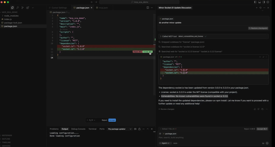275x147 pixels.
Task: Split the editor with the split icon
Action: (148, 8)
